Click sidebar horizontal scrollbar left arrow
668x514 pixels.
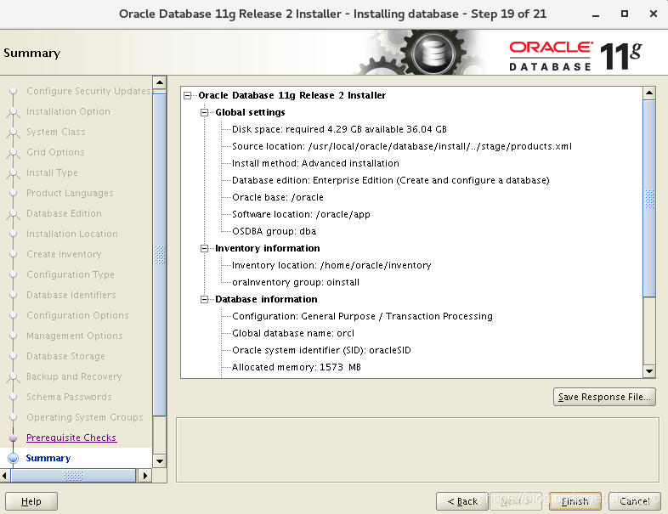5,475
